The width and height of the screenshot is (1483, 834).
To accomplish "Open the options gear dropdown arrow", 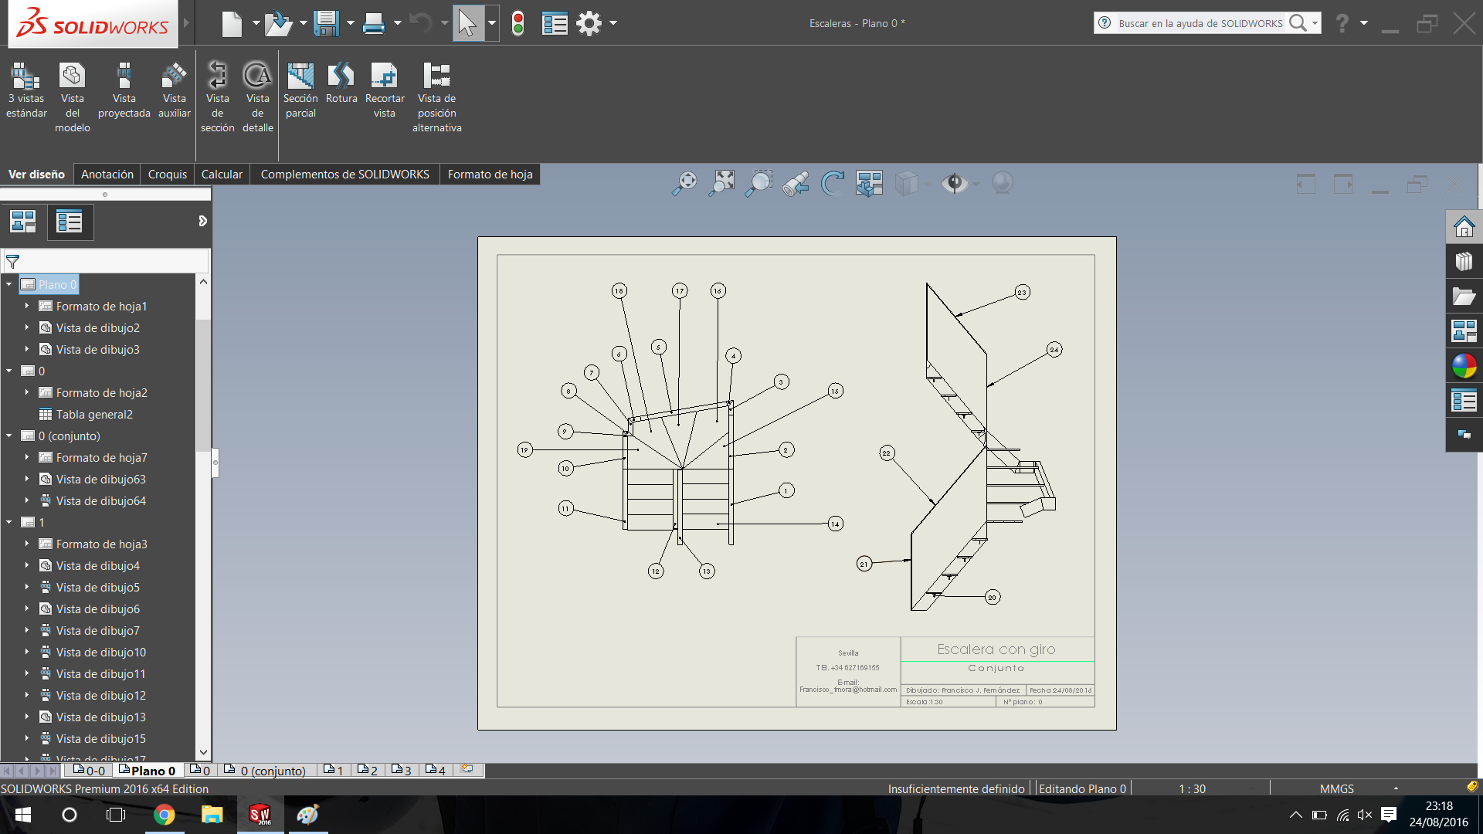I will click(x=613, y=23).
